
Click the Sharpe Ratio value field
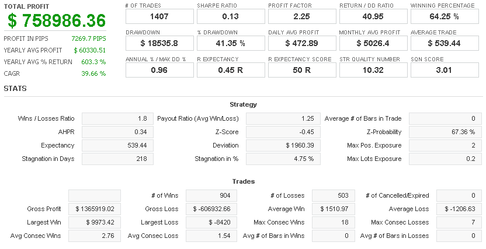230,16
